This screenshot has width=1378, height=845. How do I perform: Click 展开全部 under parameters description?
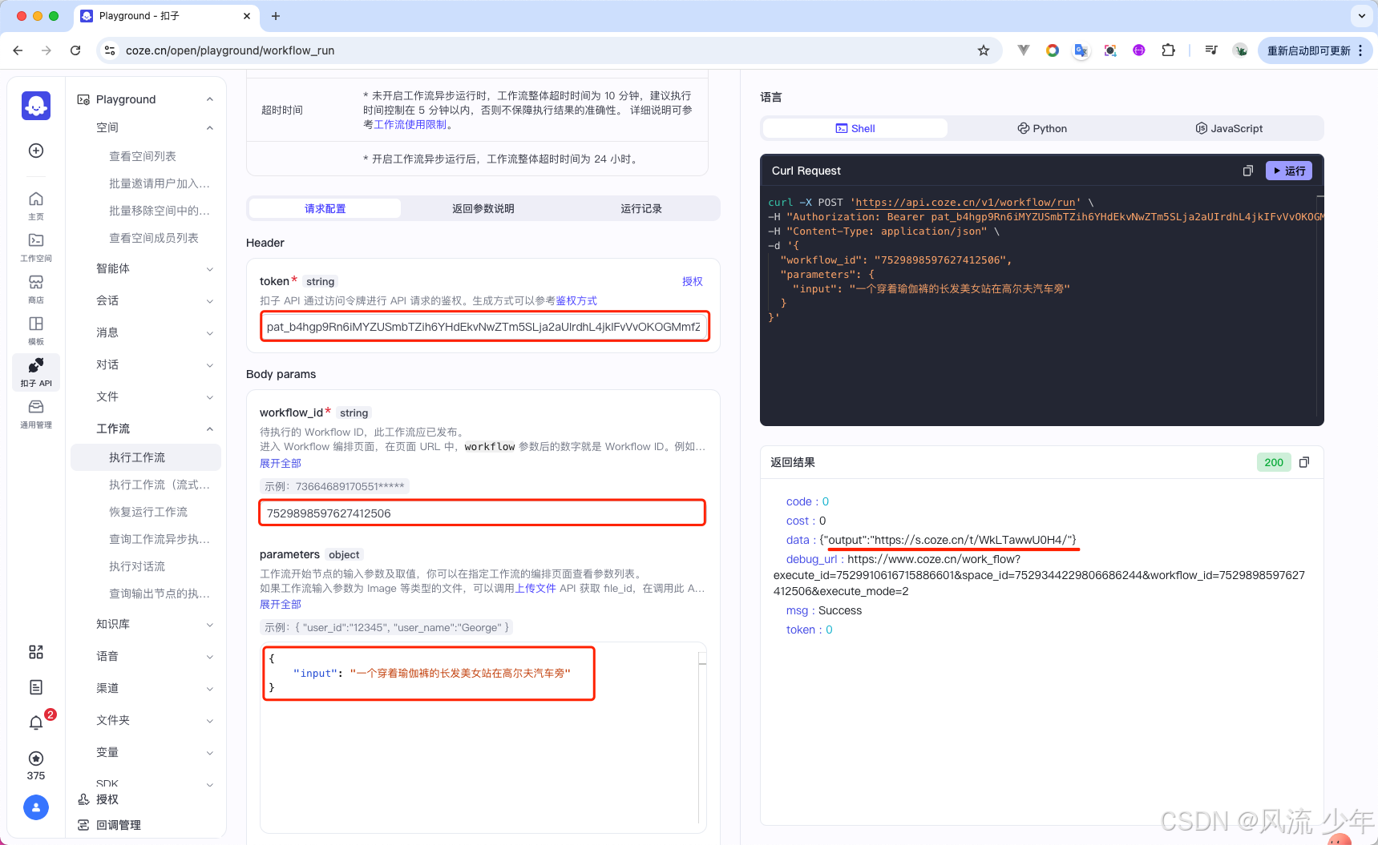pyautogui.click(x=281, y=604)
